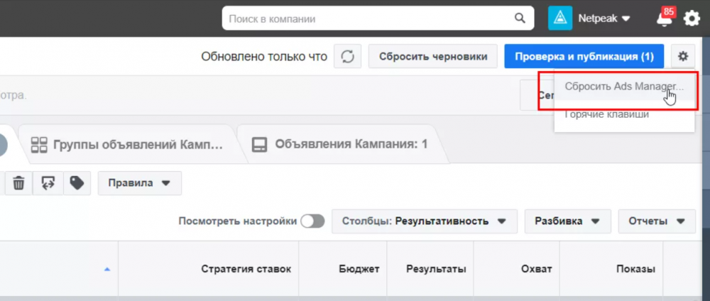Open the notifications bell with 85 badge
Viewport: 710px width, 301px height.
tap(665, 18)
